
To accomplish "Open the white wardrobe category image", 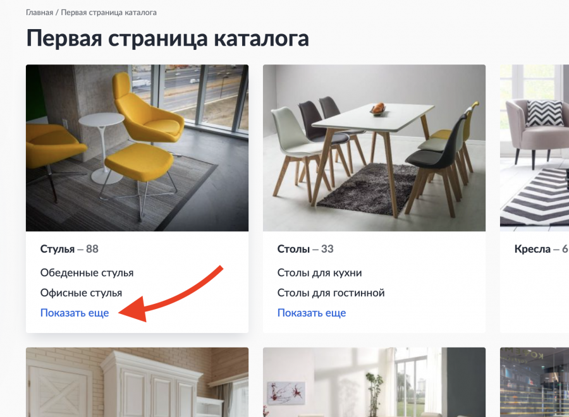I will 137,382.
